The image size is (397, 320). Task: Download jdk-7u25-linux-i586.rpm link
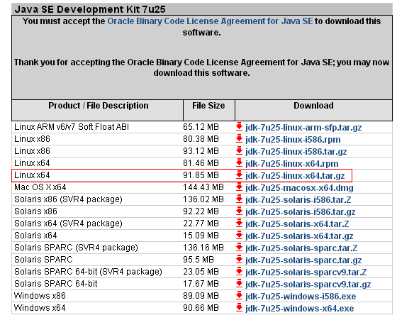point(293,140)
